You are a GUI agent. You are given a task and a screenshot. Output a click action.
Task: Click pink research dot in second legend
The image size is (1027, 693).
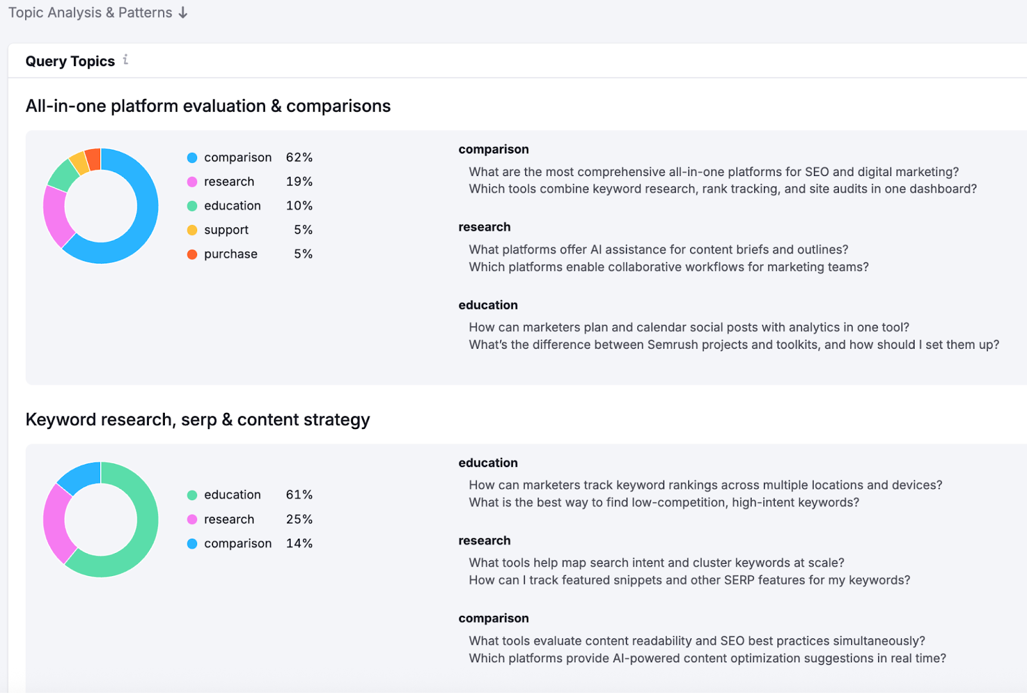pos(192,520)
